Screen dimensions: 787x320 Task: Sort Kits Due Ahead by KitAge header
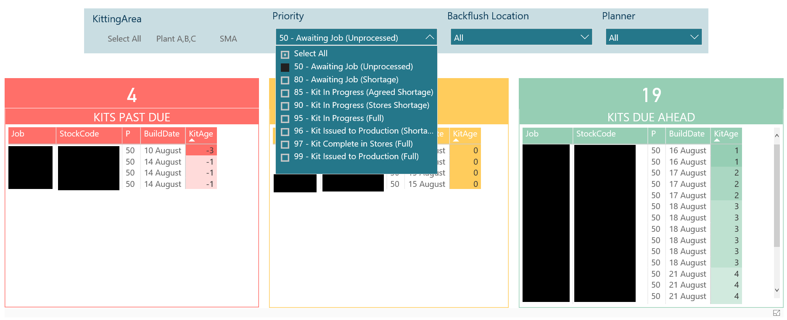[x=726, y=135]
